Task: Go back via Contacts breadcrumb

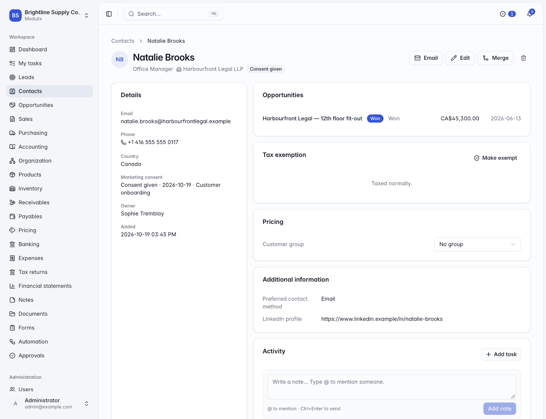Action: [123, 41]
